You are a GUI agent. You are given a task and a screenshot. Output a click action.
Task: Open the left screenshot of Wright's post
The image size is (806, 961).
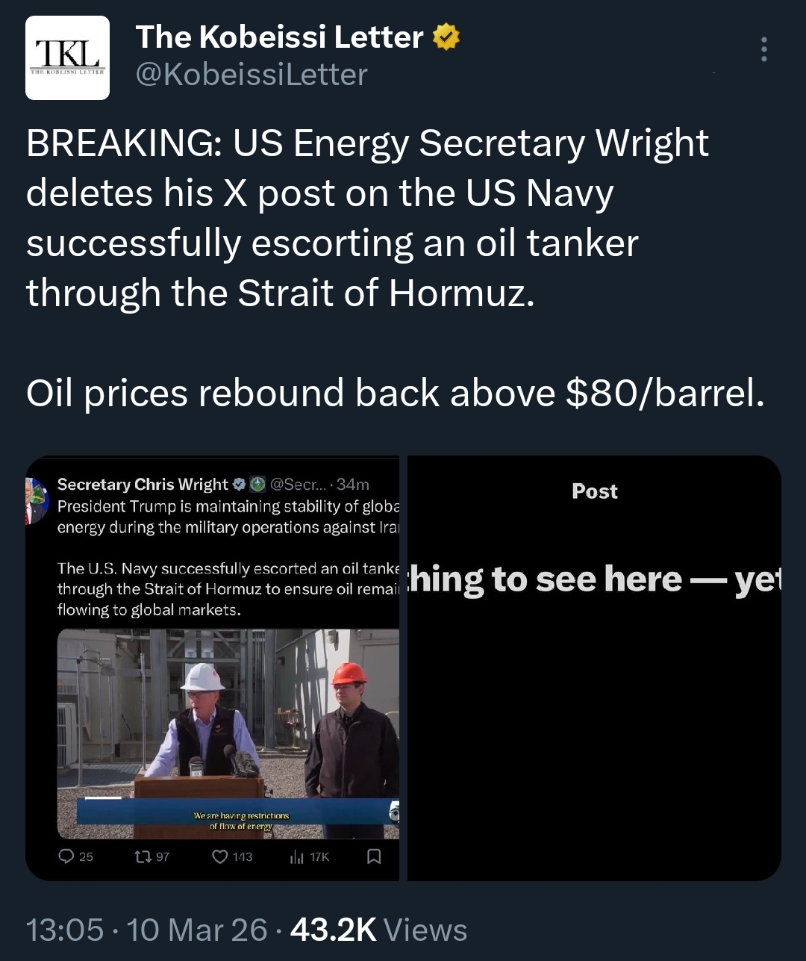[x=213, y=668]
